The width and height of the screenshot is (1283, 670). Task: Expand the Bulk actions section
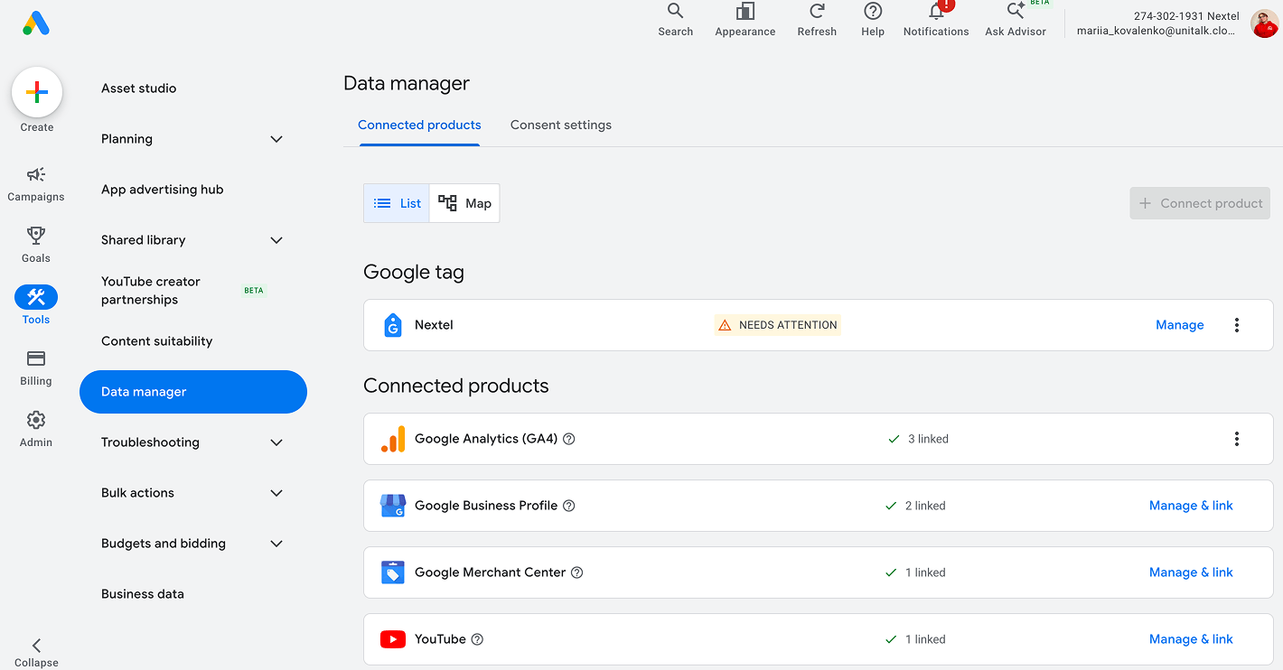(x=276, y=493)
